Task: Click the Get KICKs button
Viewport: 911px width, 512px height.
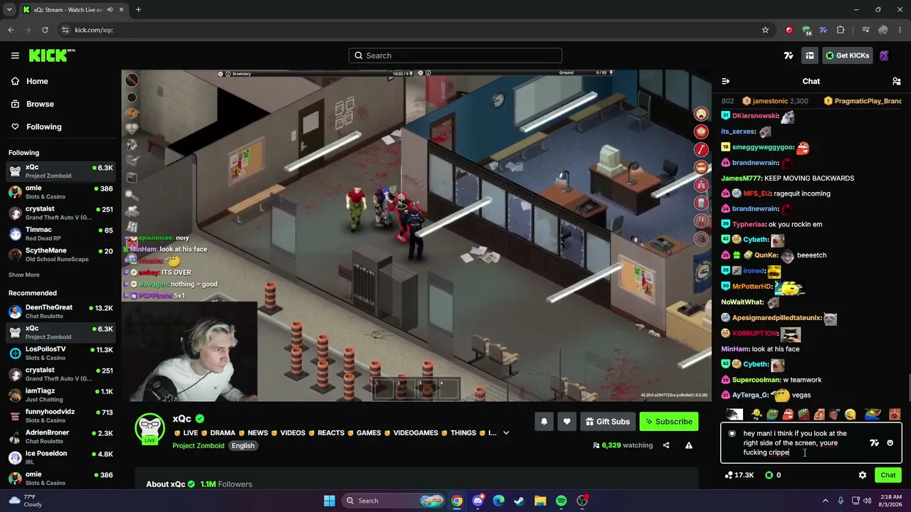Action: (x=848, y=55)
